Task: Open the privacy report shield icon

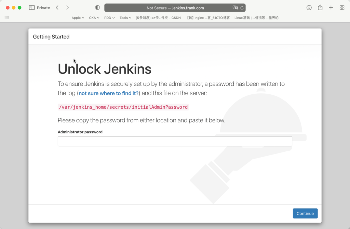Action: (97, 8)
